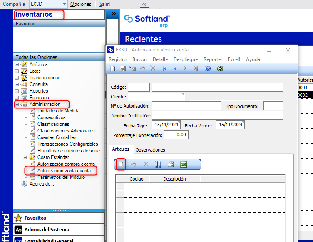
Task: Open the Buscar menu
Action: 139,59
